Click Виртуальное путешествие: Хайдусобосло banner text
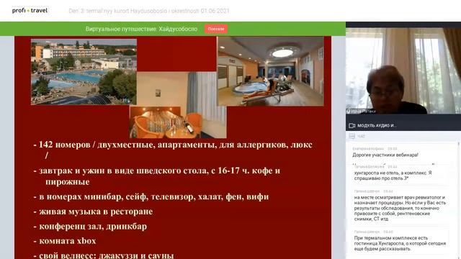Image resolution: width=461 pixels, height=259 pixels. coord(141,29)
